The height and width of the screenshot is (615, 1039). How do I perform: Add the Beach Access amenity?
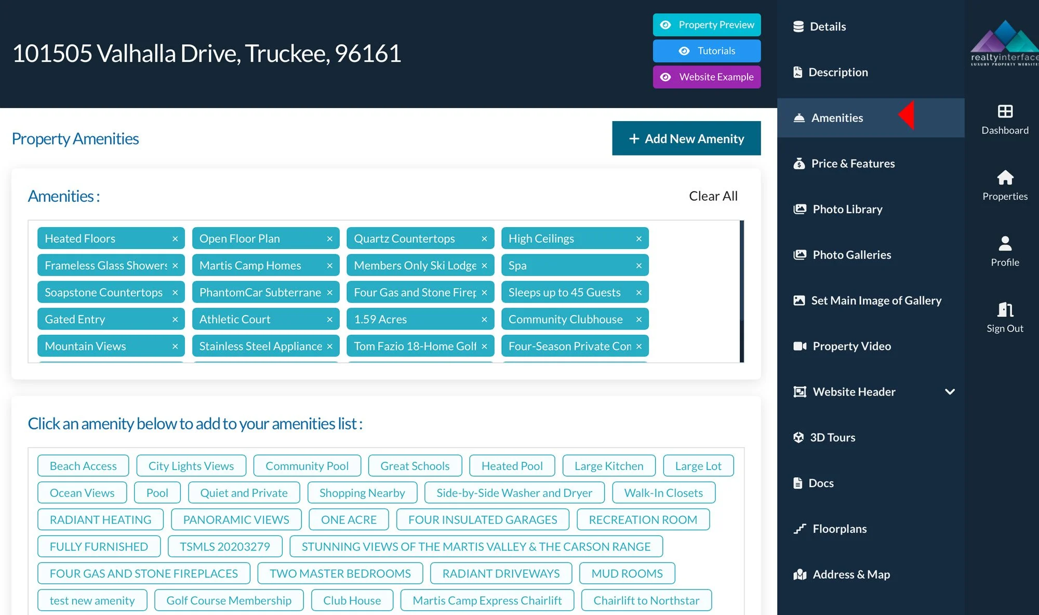pyautogui.click(x=83, y=466)
